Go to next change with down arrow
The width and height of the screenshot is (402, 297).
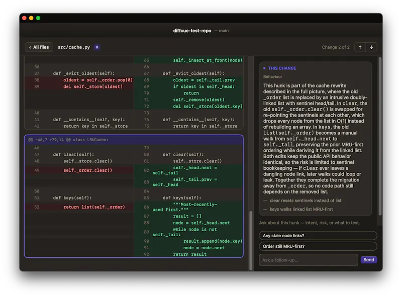coord(371,47)
